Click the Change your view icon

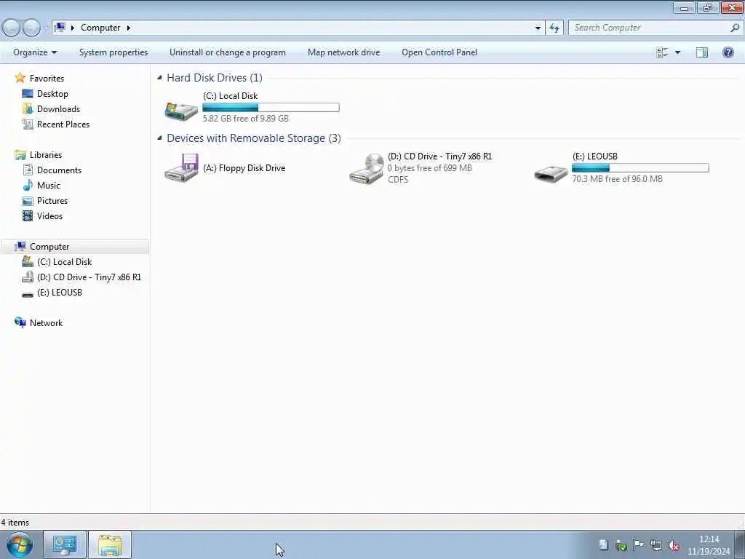point(662,52)
